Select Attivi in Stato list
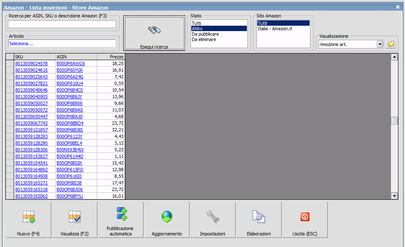The width and height of the screenshot is (405, 247). point(219,29)
